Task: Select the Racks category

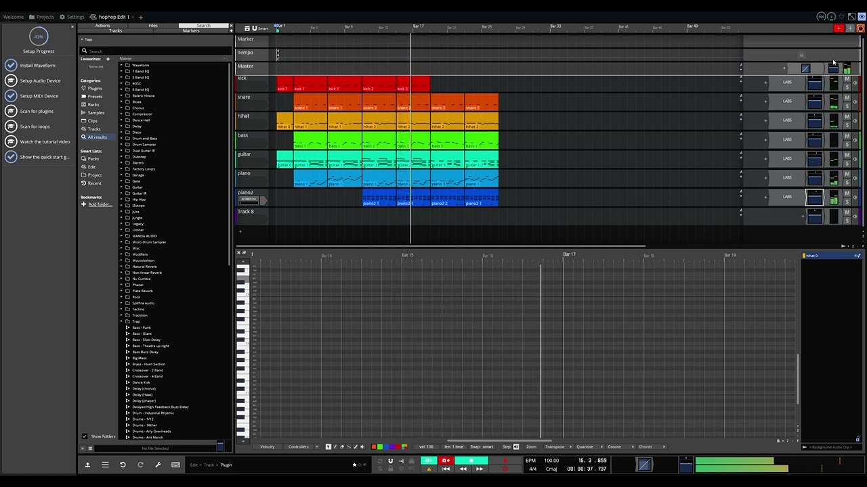Action: 93,105
